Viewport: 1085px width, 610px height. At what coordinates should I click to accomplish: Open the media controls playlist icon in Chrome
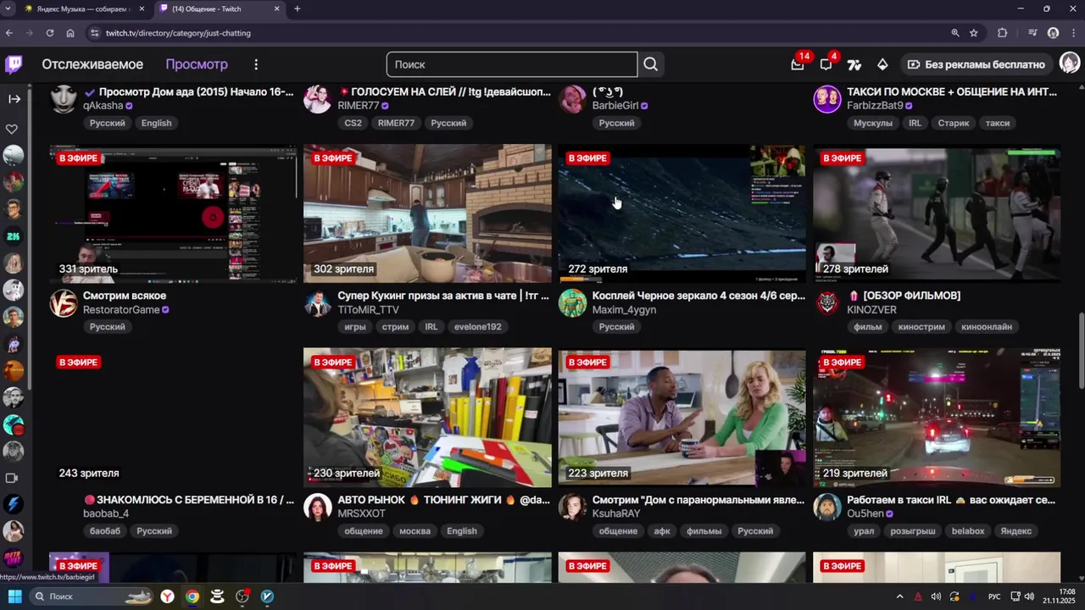point(1032,33)
